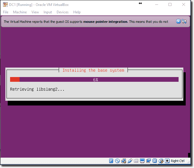Open the Devices menu
The width and height of the screenshot is (194, 168).
63,12
